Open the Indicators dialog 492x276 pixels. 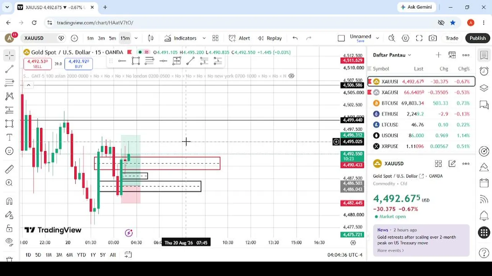point(180,38)
